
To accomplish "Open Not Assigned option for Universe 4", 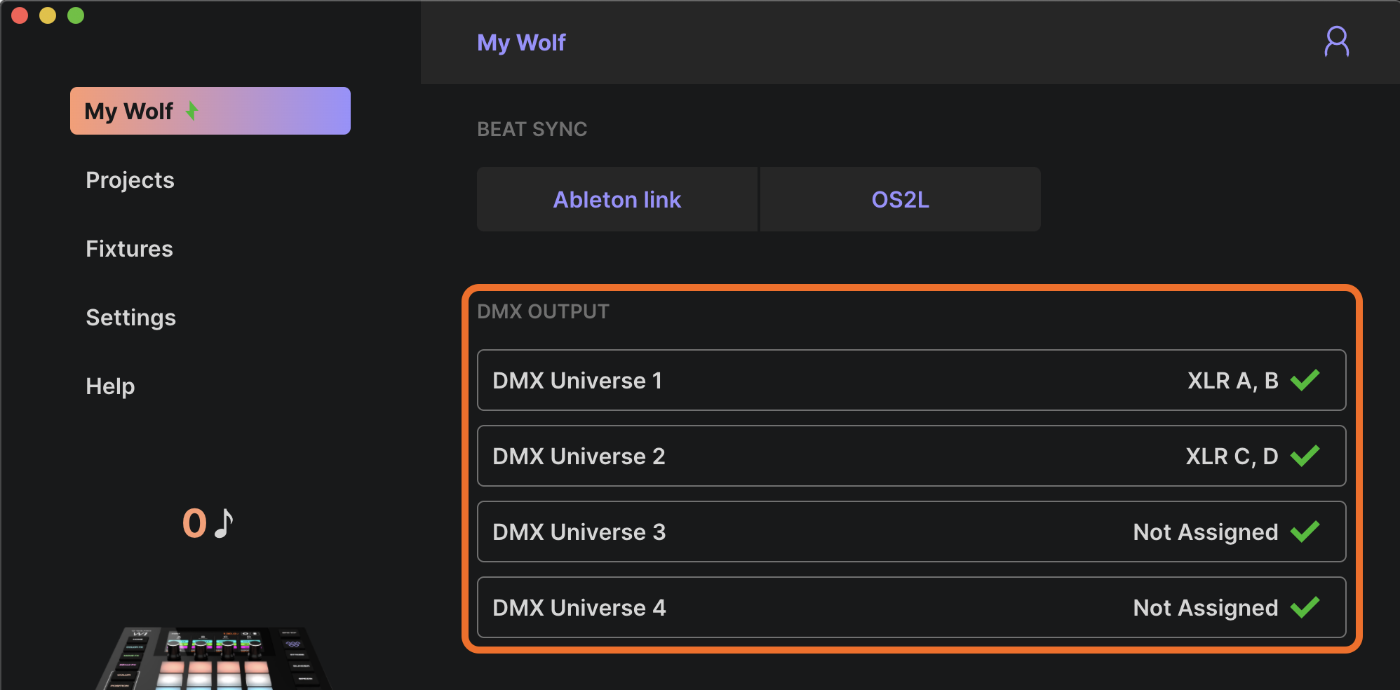I will pos(1205,608).
